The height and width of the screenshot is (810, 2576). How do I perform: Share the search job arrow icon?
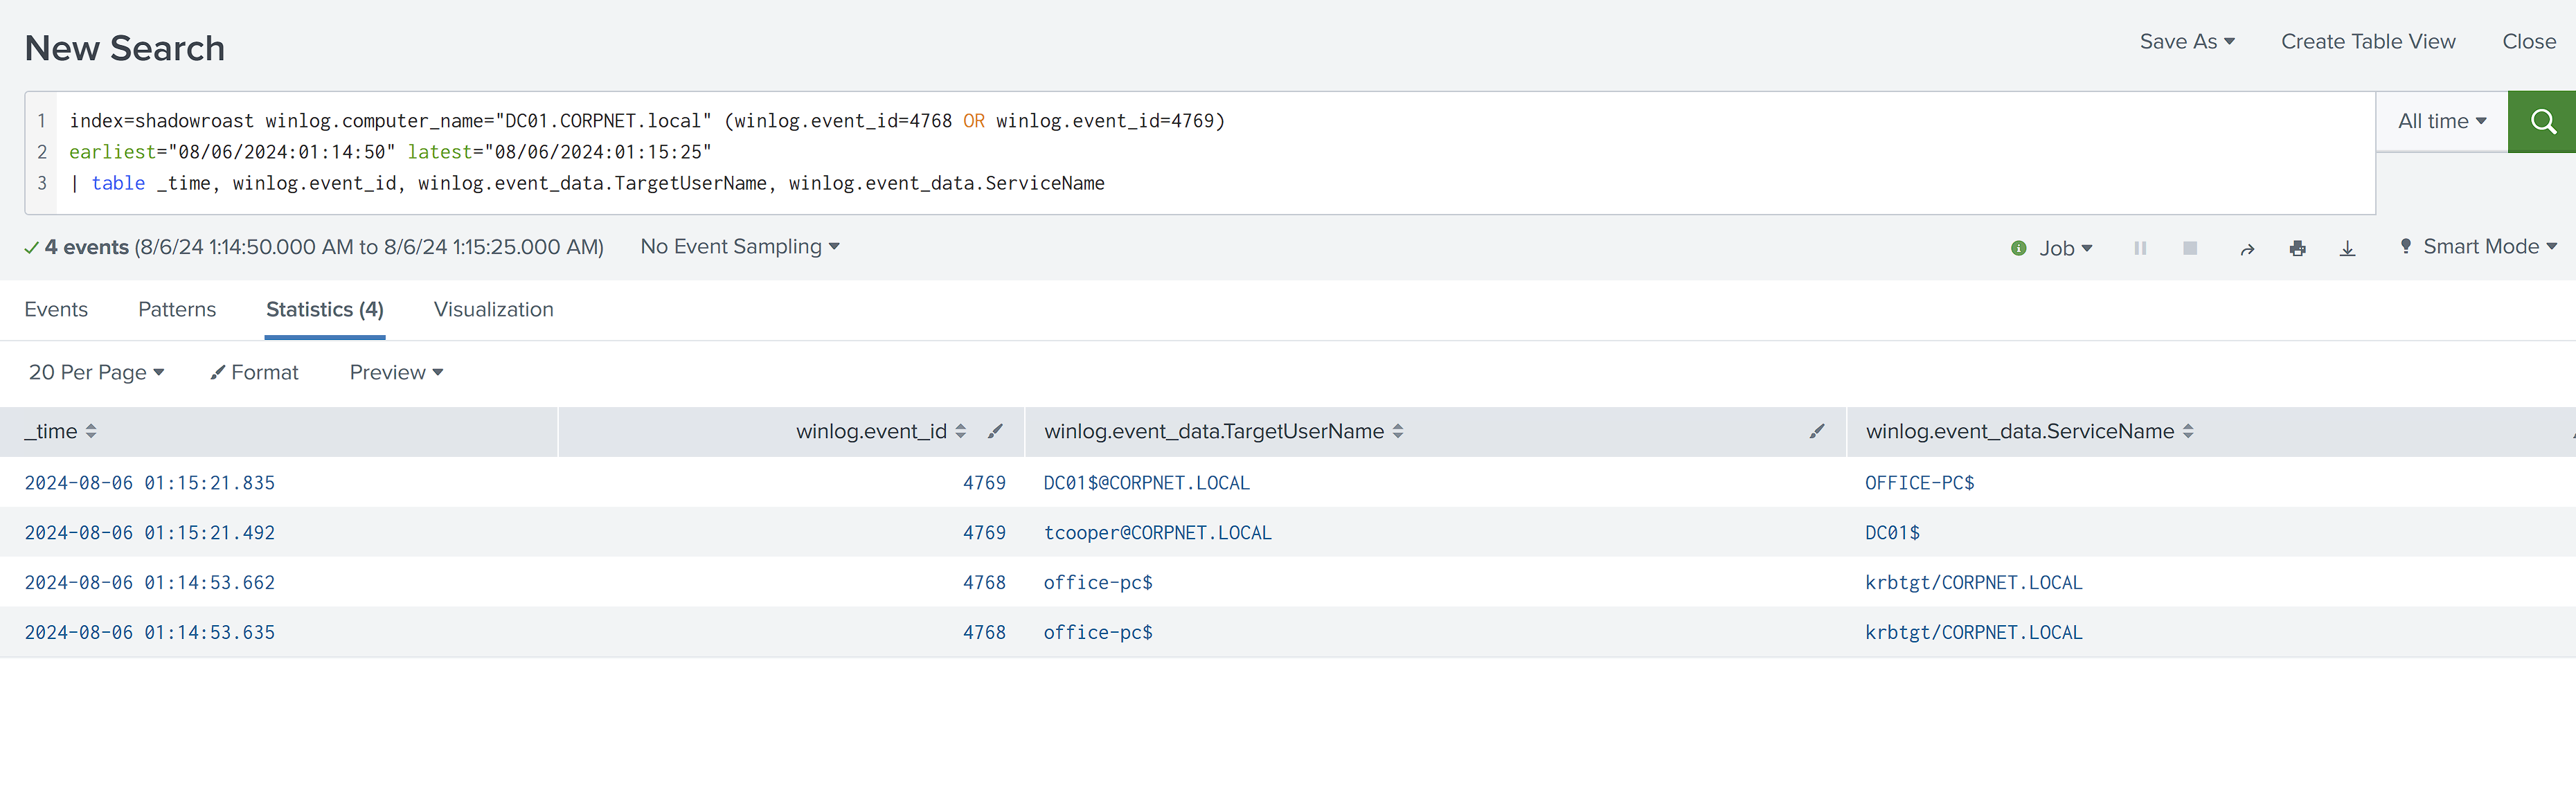coord(2247,249)
